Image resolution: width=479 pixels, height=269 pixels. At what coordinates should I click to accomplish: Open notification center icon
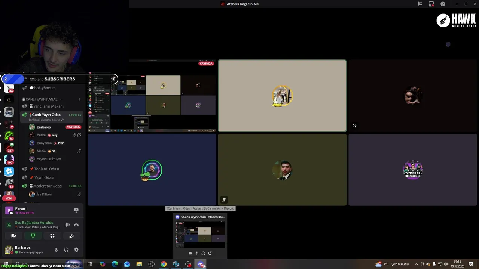[x=471, y=264]
